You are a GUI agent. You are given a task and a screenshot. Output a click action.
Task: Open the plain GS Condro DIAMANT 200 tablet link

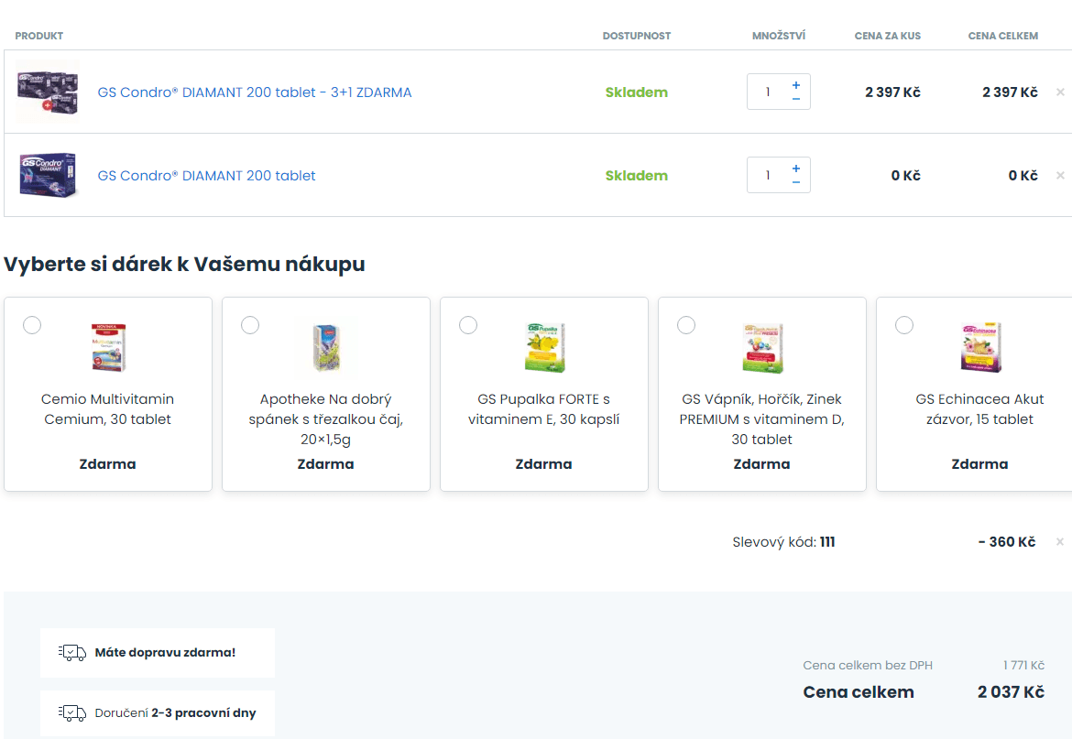click(x=206, y=176)
